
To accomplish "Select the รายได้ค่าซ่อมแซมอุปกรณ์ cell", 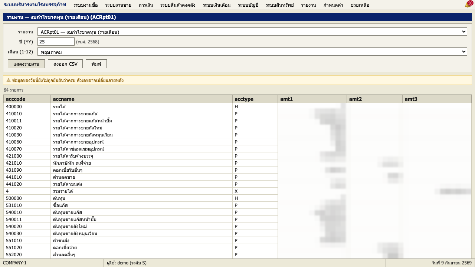I will click(141, 149).
